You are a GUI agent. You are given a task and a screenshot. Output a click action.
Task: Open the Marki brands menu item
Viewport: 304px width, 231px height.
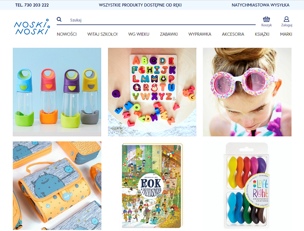click(286, 34)
